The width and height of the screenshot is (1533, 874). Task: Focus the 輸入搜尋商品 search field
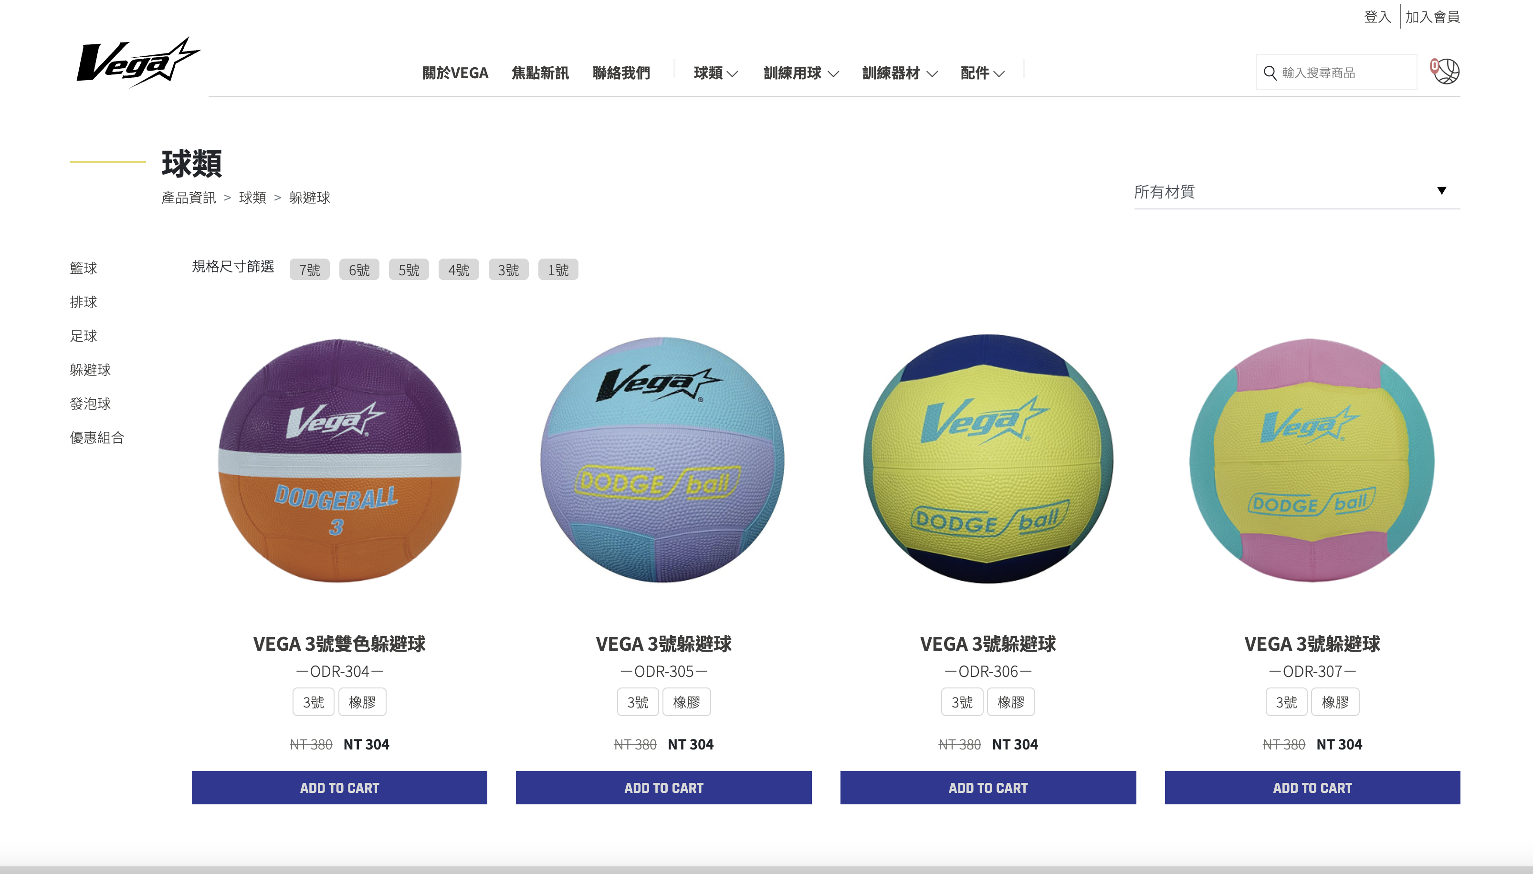1336,73
